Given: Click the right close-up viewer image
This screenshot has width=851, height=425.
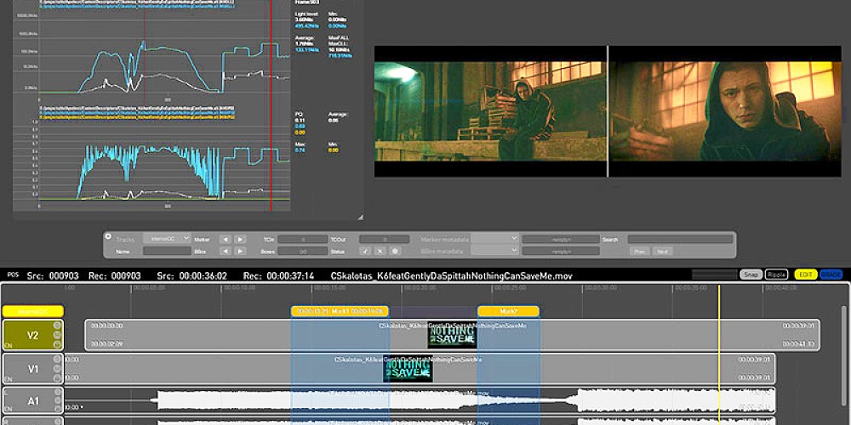Looking at the screenshot, I should point(725,111).
